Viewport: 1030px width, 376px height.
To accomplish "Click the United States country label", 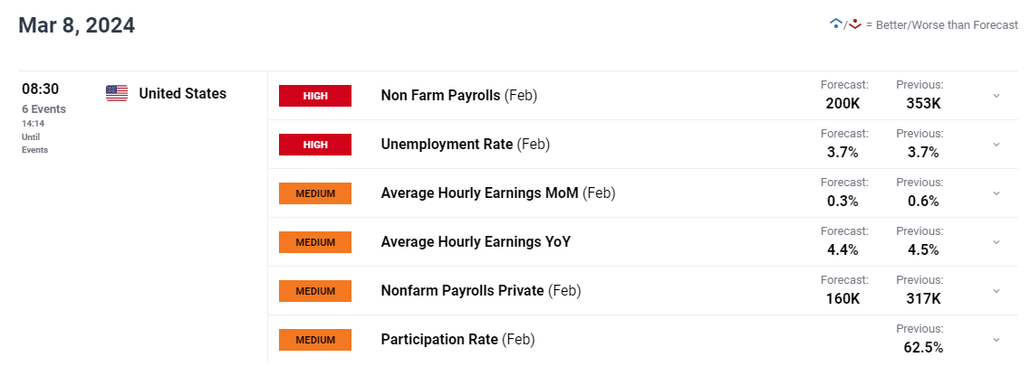I will [x=183, y=94].
